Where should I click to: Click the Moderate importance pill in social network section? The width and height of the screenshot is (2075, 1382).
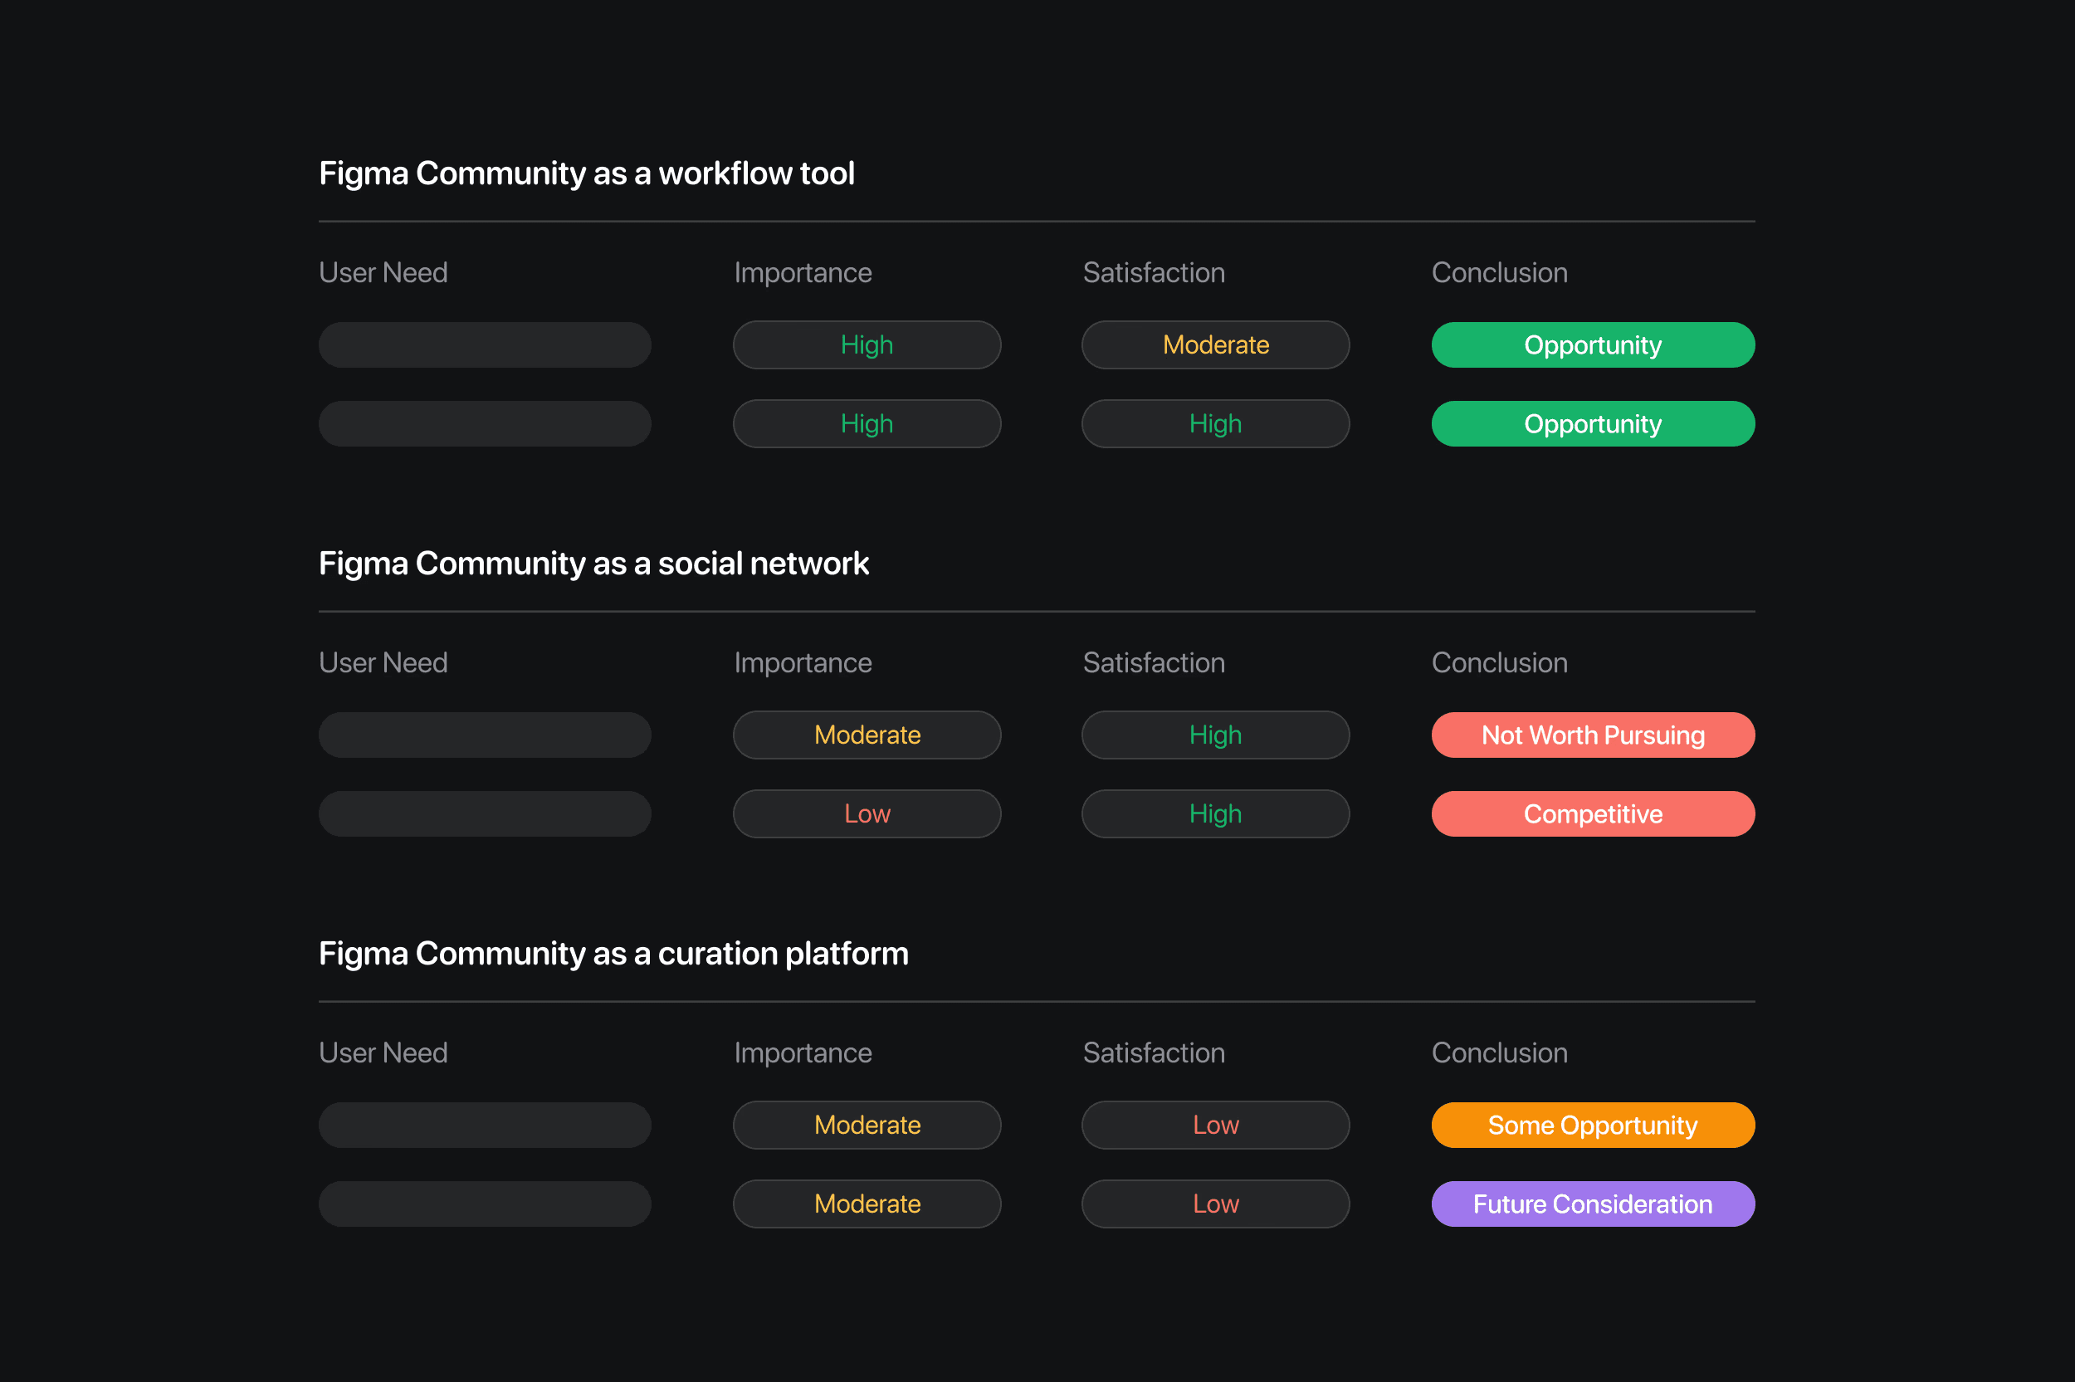(867, 735)
